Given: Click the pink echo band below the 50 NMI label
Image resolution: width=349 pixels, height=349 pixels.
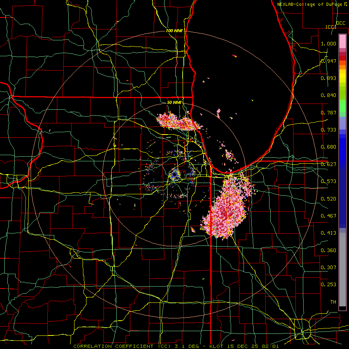Looking at the screenshot, I should coord(179,121).
